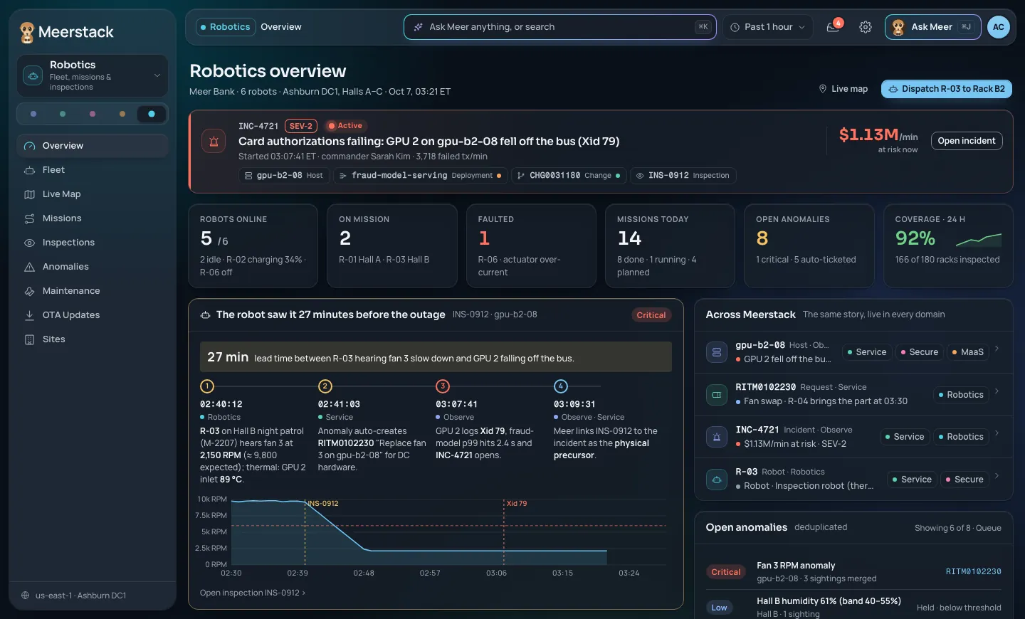Select the orange workspace dot

(122, 114)
